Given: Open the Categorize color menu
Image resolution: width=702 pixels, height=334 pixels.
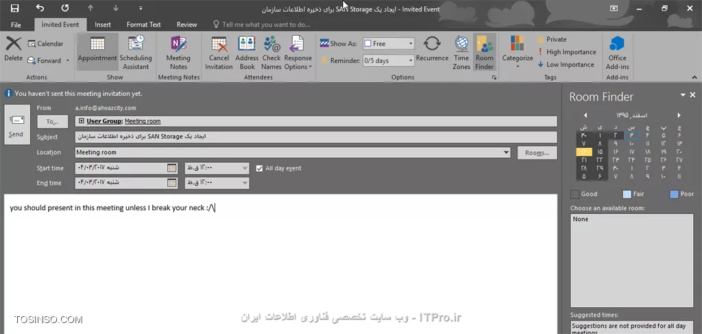Looking at the screenshot, I should (x=517, y=52).
